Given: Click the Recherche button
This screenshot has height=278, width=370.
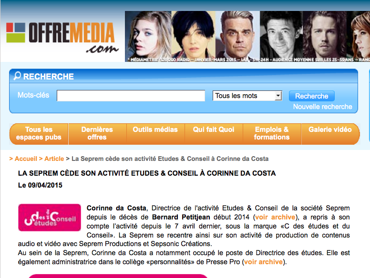Looking at the screenshot, I should (x=311, y=96).
